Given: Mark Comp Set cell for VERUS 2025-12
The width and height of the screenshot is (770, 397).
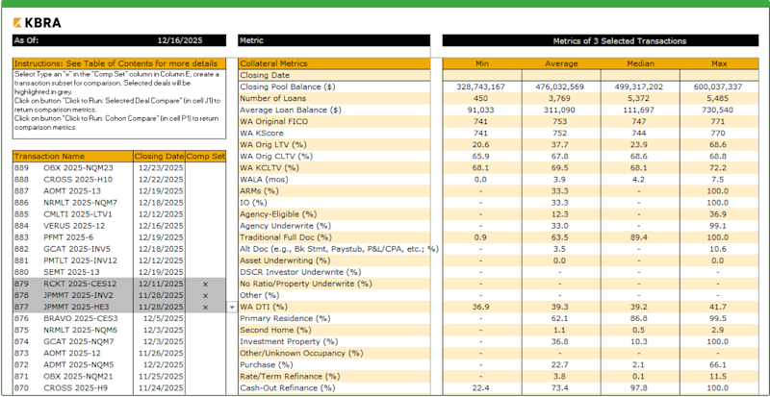Looking at the screenshot, I should 205,226.
